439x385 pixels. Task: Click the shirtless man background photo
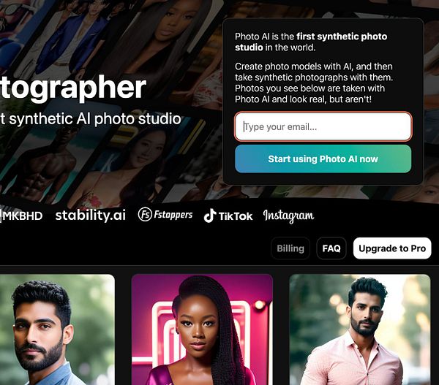coord(42,165)
